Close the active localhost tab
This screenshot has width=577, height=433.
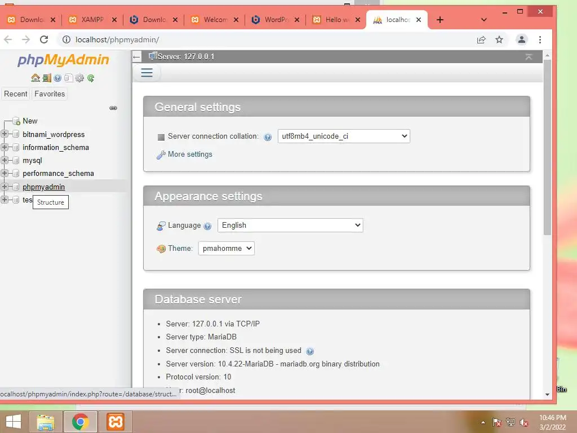[x=419, y=20]
